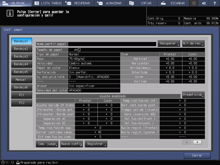220x165 pixels.
Task: Click the information icon beside the message
Action: tap(10, 13)
